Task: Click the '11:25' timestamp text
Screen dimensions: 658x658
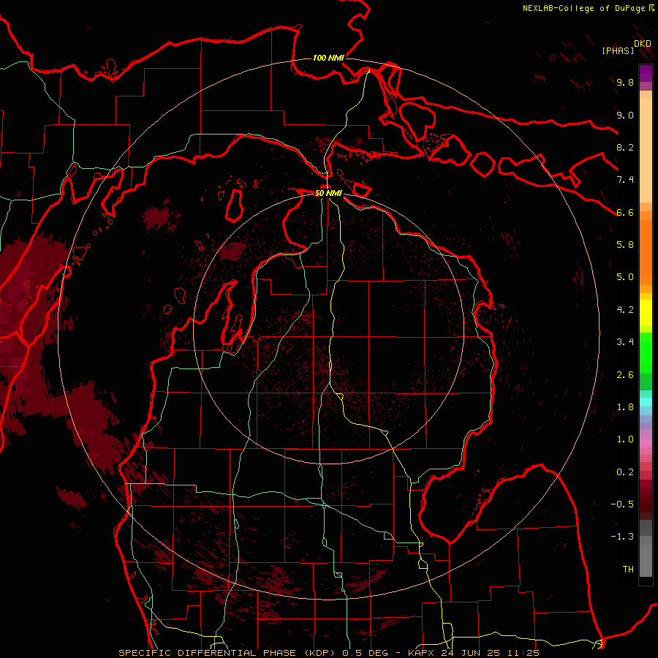Action: [524, 653]
